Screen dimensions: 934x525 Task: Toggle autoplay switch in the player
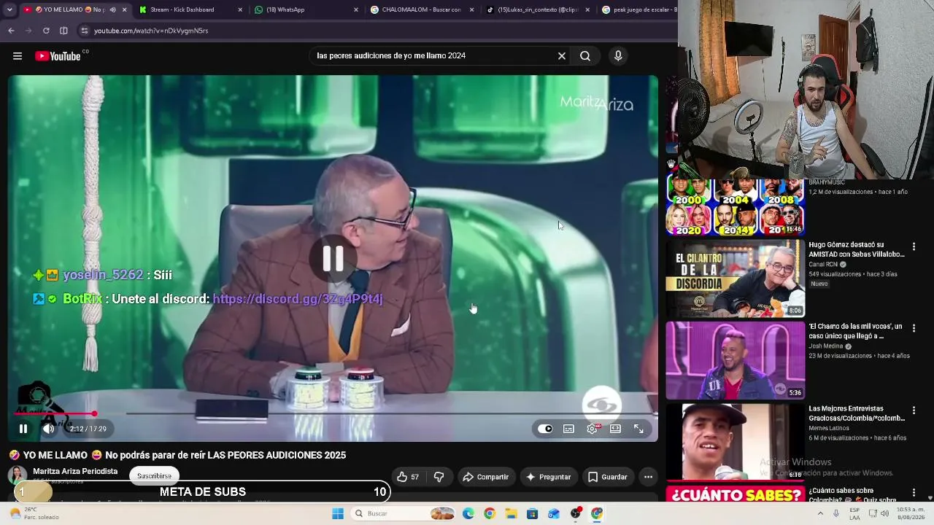[545, 429]
